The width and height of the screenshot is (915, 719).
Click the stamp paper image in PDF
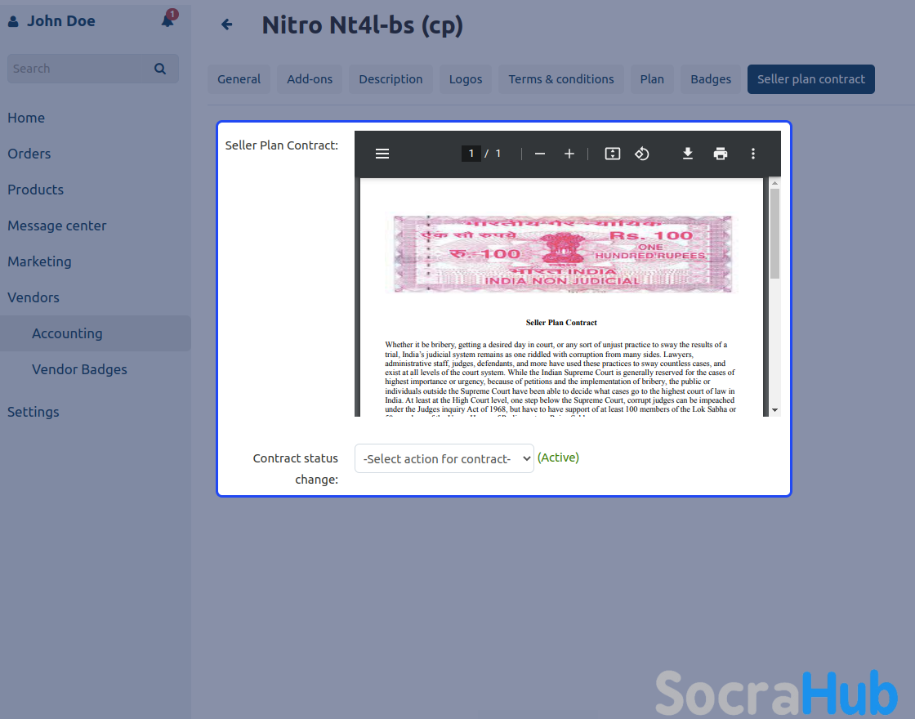coord(561,254)
